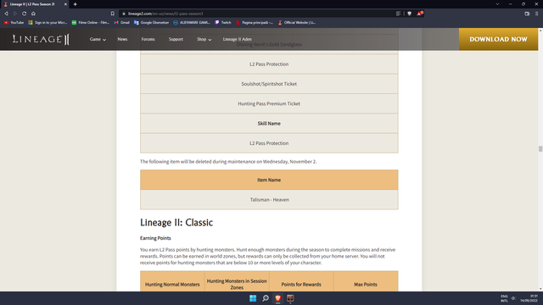Viewport: 543px width, 305px height.
Task: Open a new tab with the plus
Action: [x=76, y=4]
